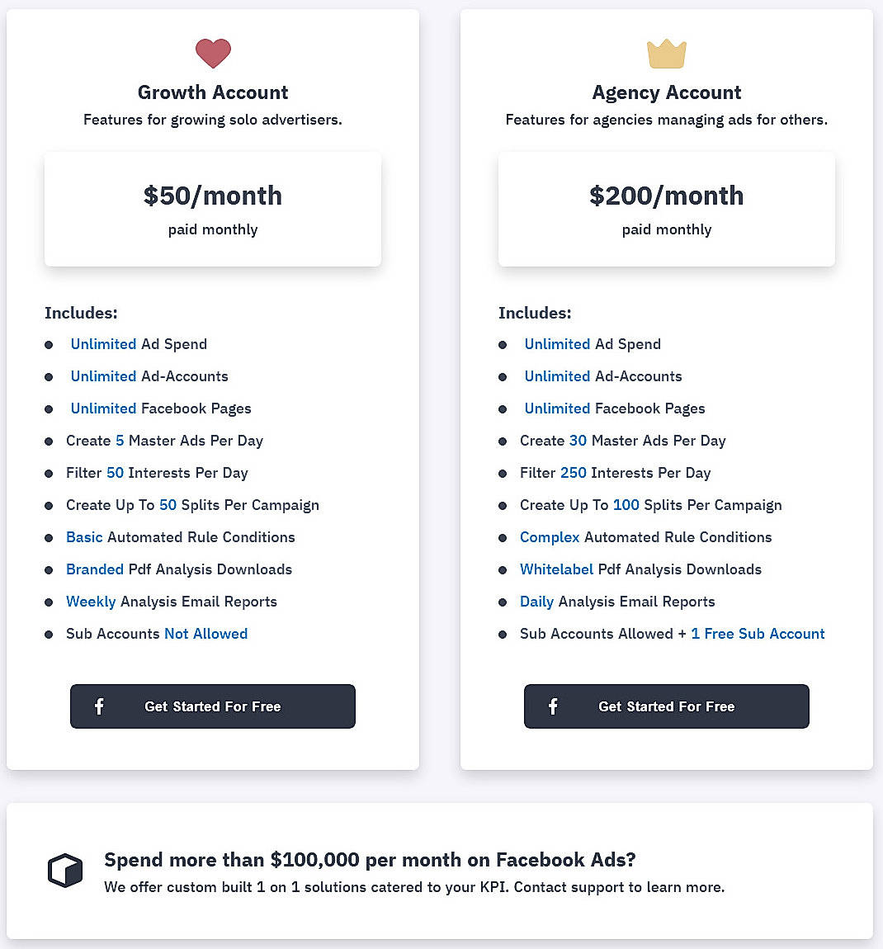Click the Growth Account heading
The width and height of the screenshot is (883, 949).
coord(213,92)
